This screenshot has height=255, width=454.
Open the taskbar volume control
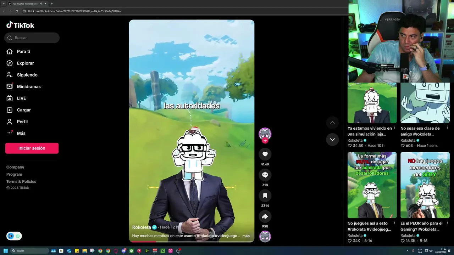(x=431, y=251)
